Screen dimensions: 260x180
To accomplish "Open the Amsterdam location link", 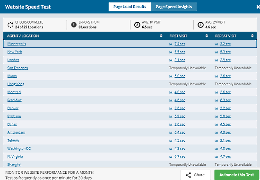I will (16, 133).
